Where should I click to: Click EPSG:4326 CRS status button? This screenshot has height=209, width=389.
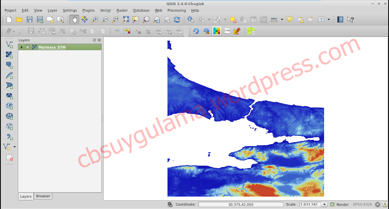[362, 204]
